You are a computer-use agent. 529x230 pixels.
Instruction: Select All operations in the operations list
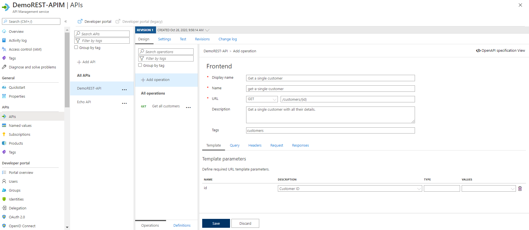coord(153,93)
